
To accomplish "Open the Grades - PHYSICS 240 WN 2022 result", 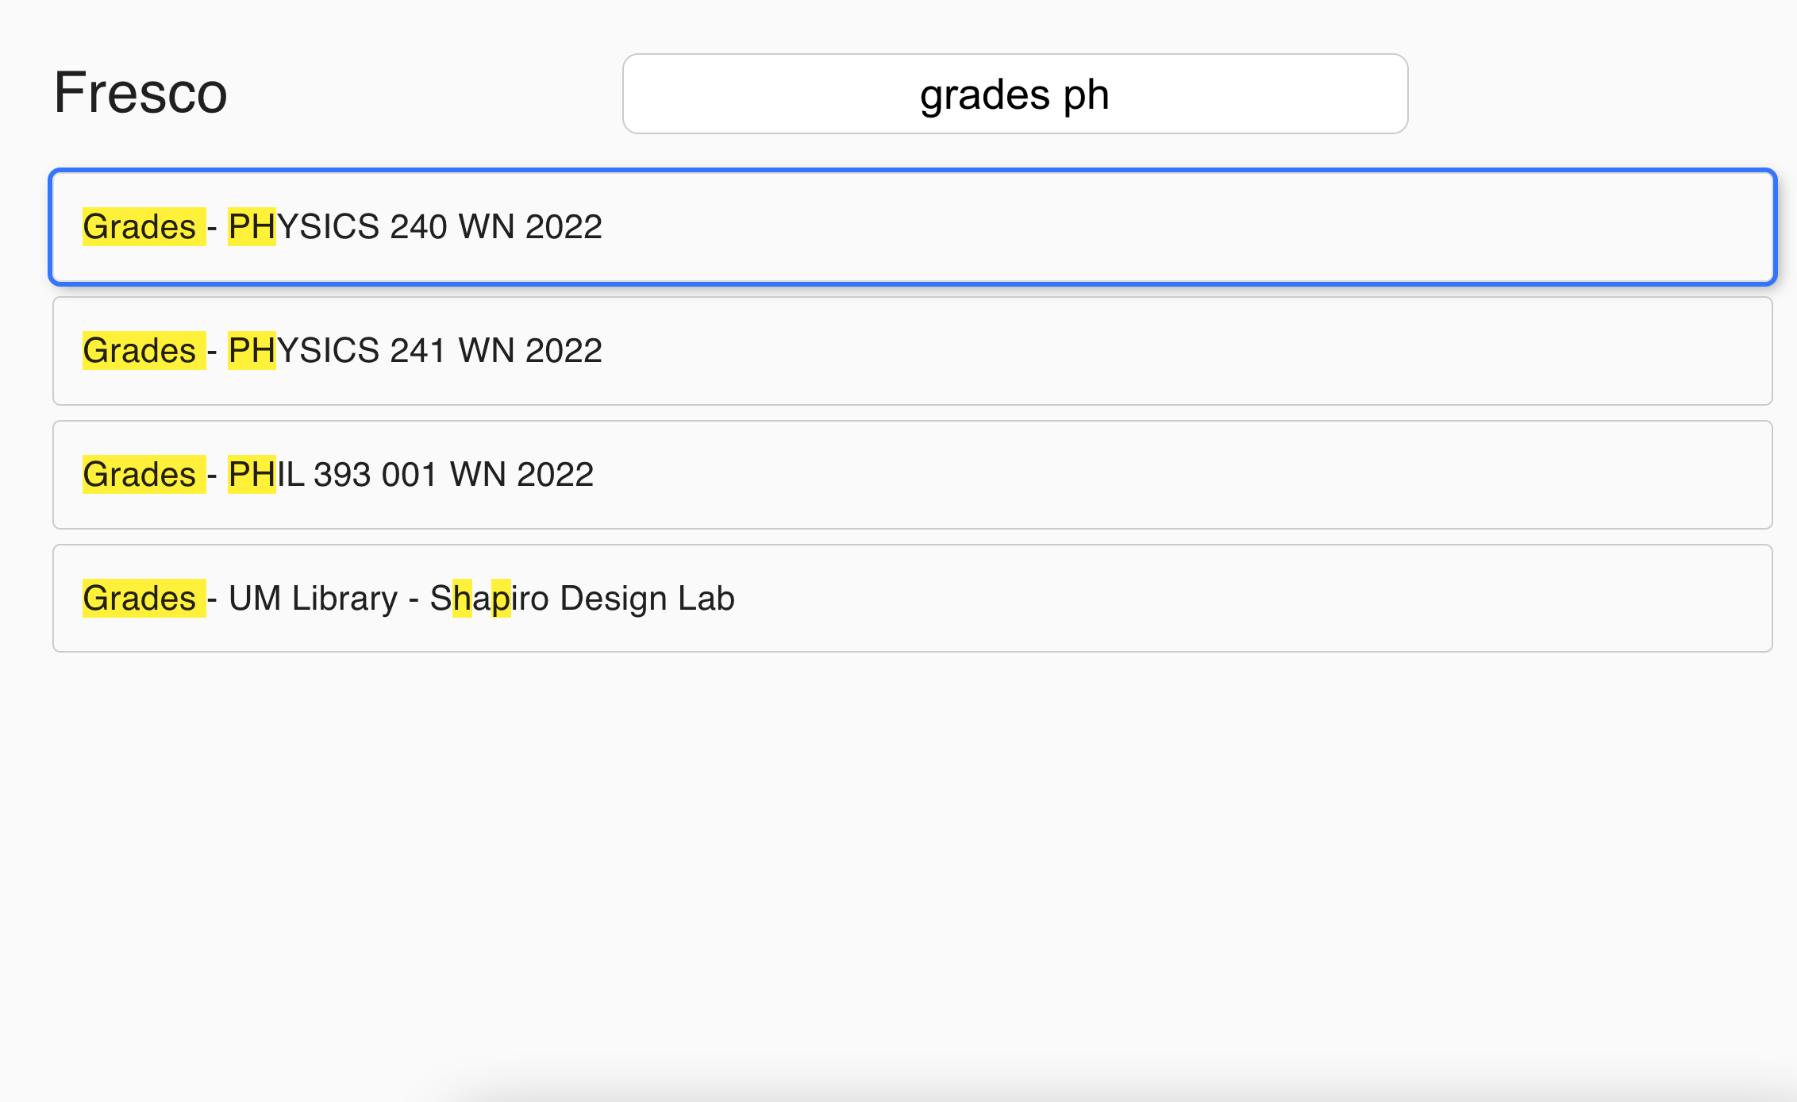I will 911,227.
